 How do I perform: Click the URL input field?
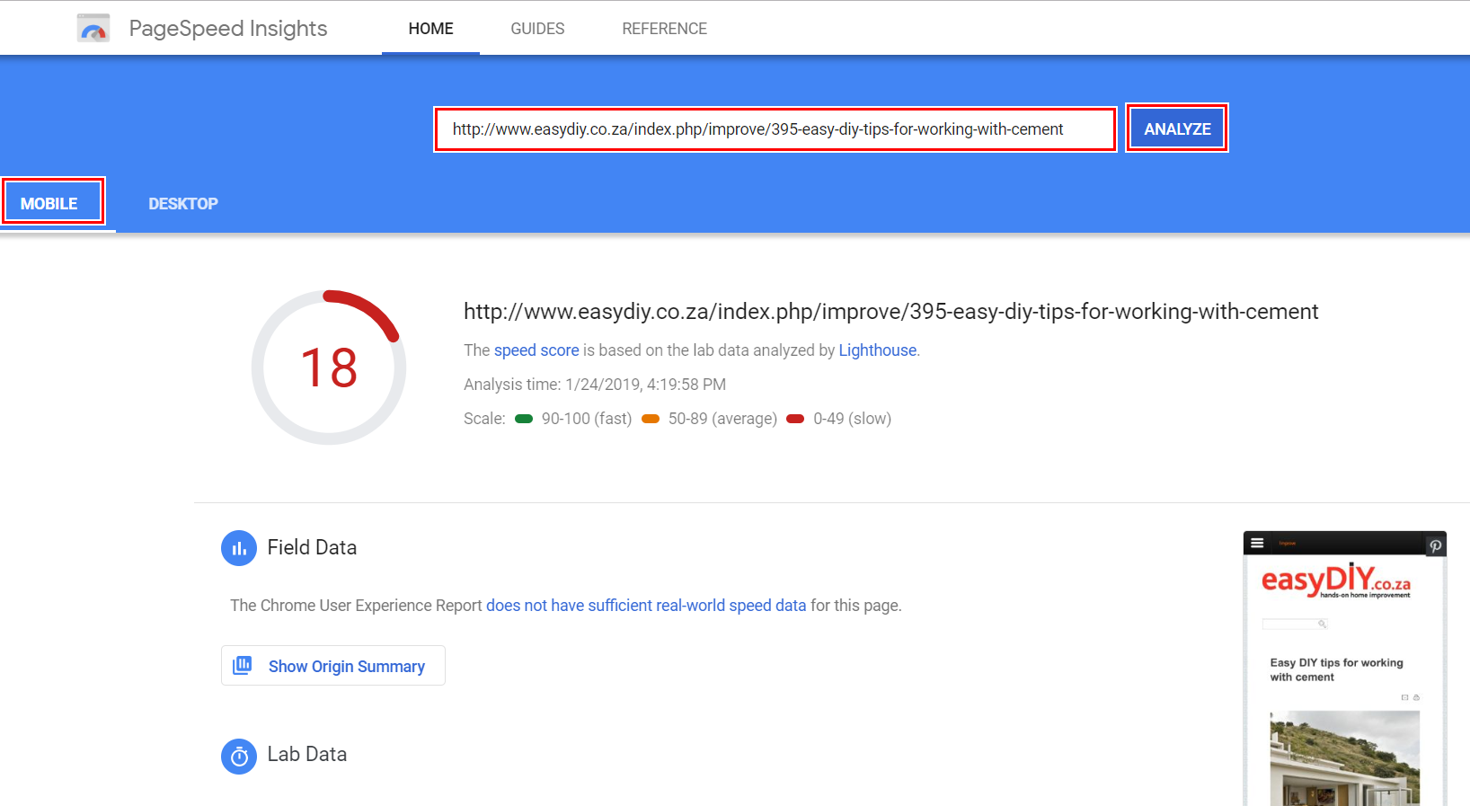click(775, 129)
